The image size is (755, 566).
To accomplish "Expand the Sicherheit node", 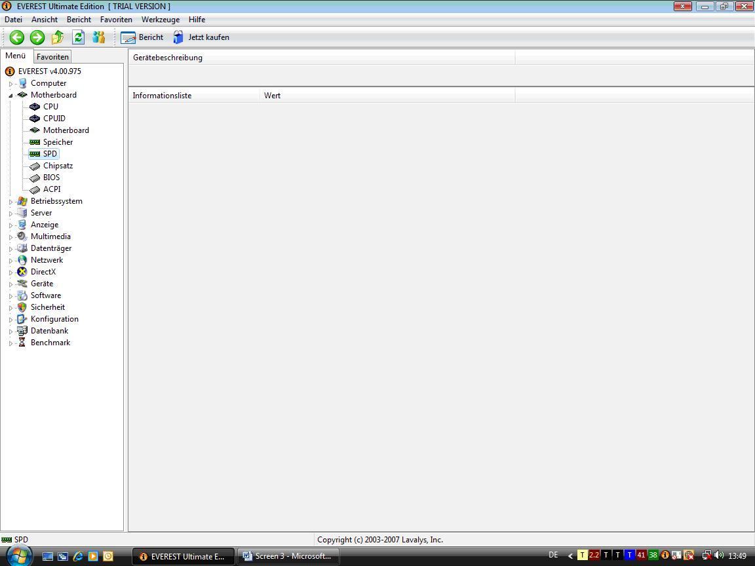I will click(x=10, y=307).
